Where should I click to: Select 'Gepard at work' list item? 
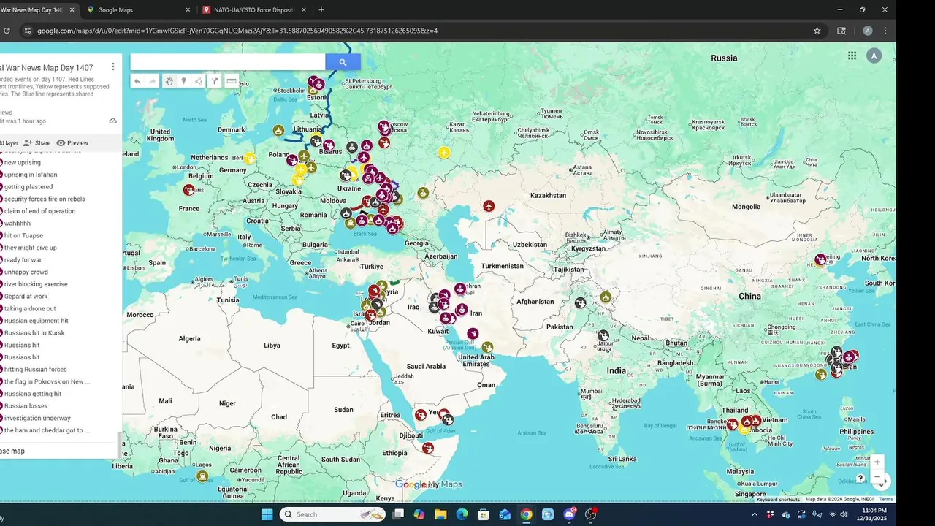tap(26, 297)
